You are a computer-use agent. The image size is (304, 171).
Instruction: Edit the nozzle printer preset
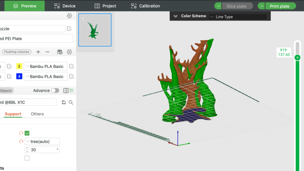[69, 29]
